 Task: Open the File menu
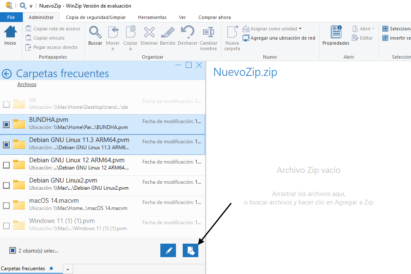11,17
